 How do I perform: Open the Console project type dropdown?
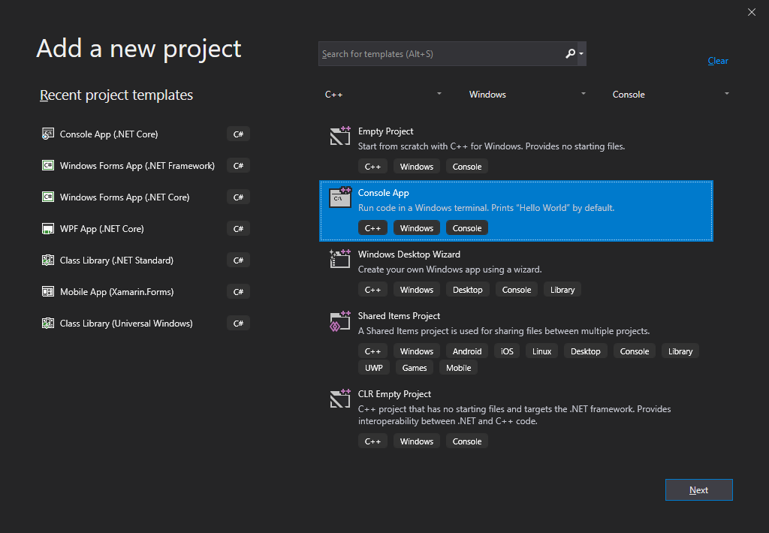[671, 95]
